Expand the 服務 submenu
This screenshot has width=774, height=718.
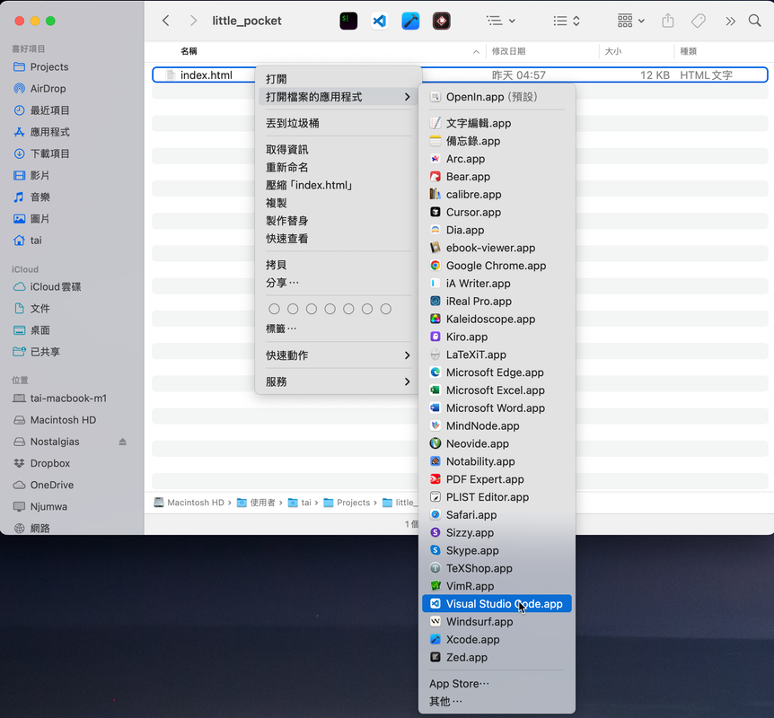point(339,381)
